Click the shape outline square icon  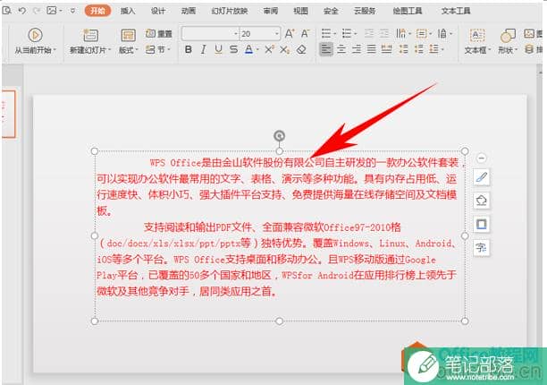point(482,224)
